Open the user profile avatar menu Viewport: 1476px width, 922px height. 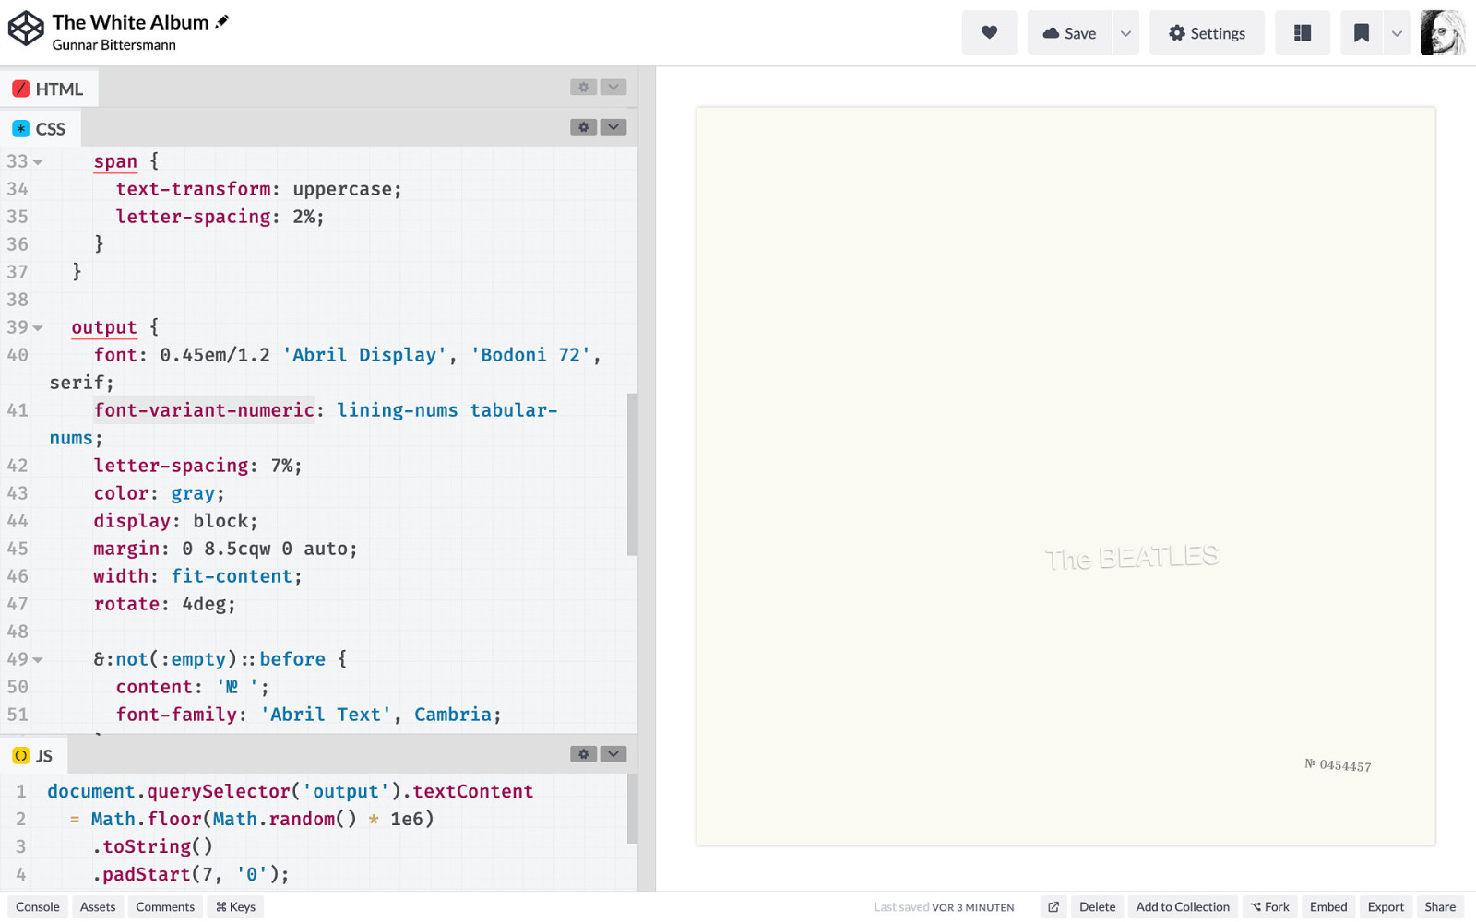pos(1443,33)
